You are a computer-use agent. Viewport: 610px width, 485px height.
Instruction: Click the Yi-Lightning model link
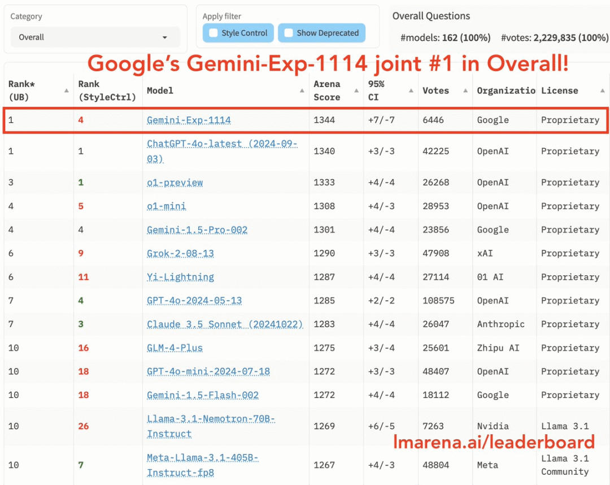180,277
